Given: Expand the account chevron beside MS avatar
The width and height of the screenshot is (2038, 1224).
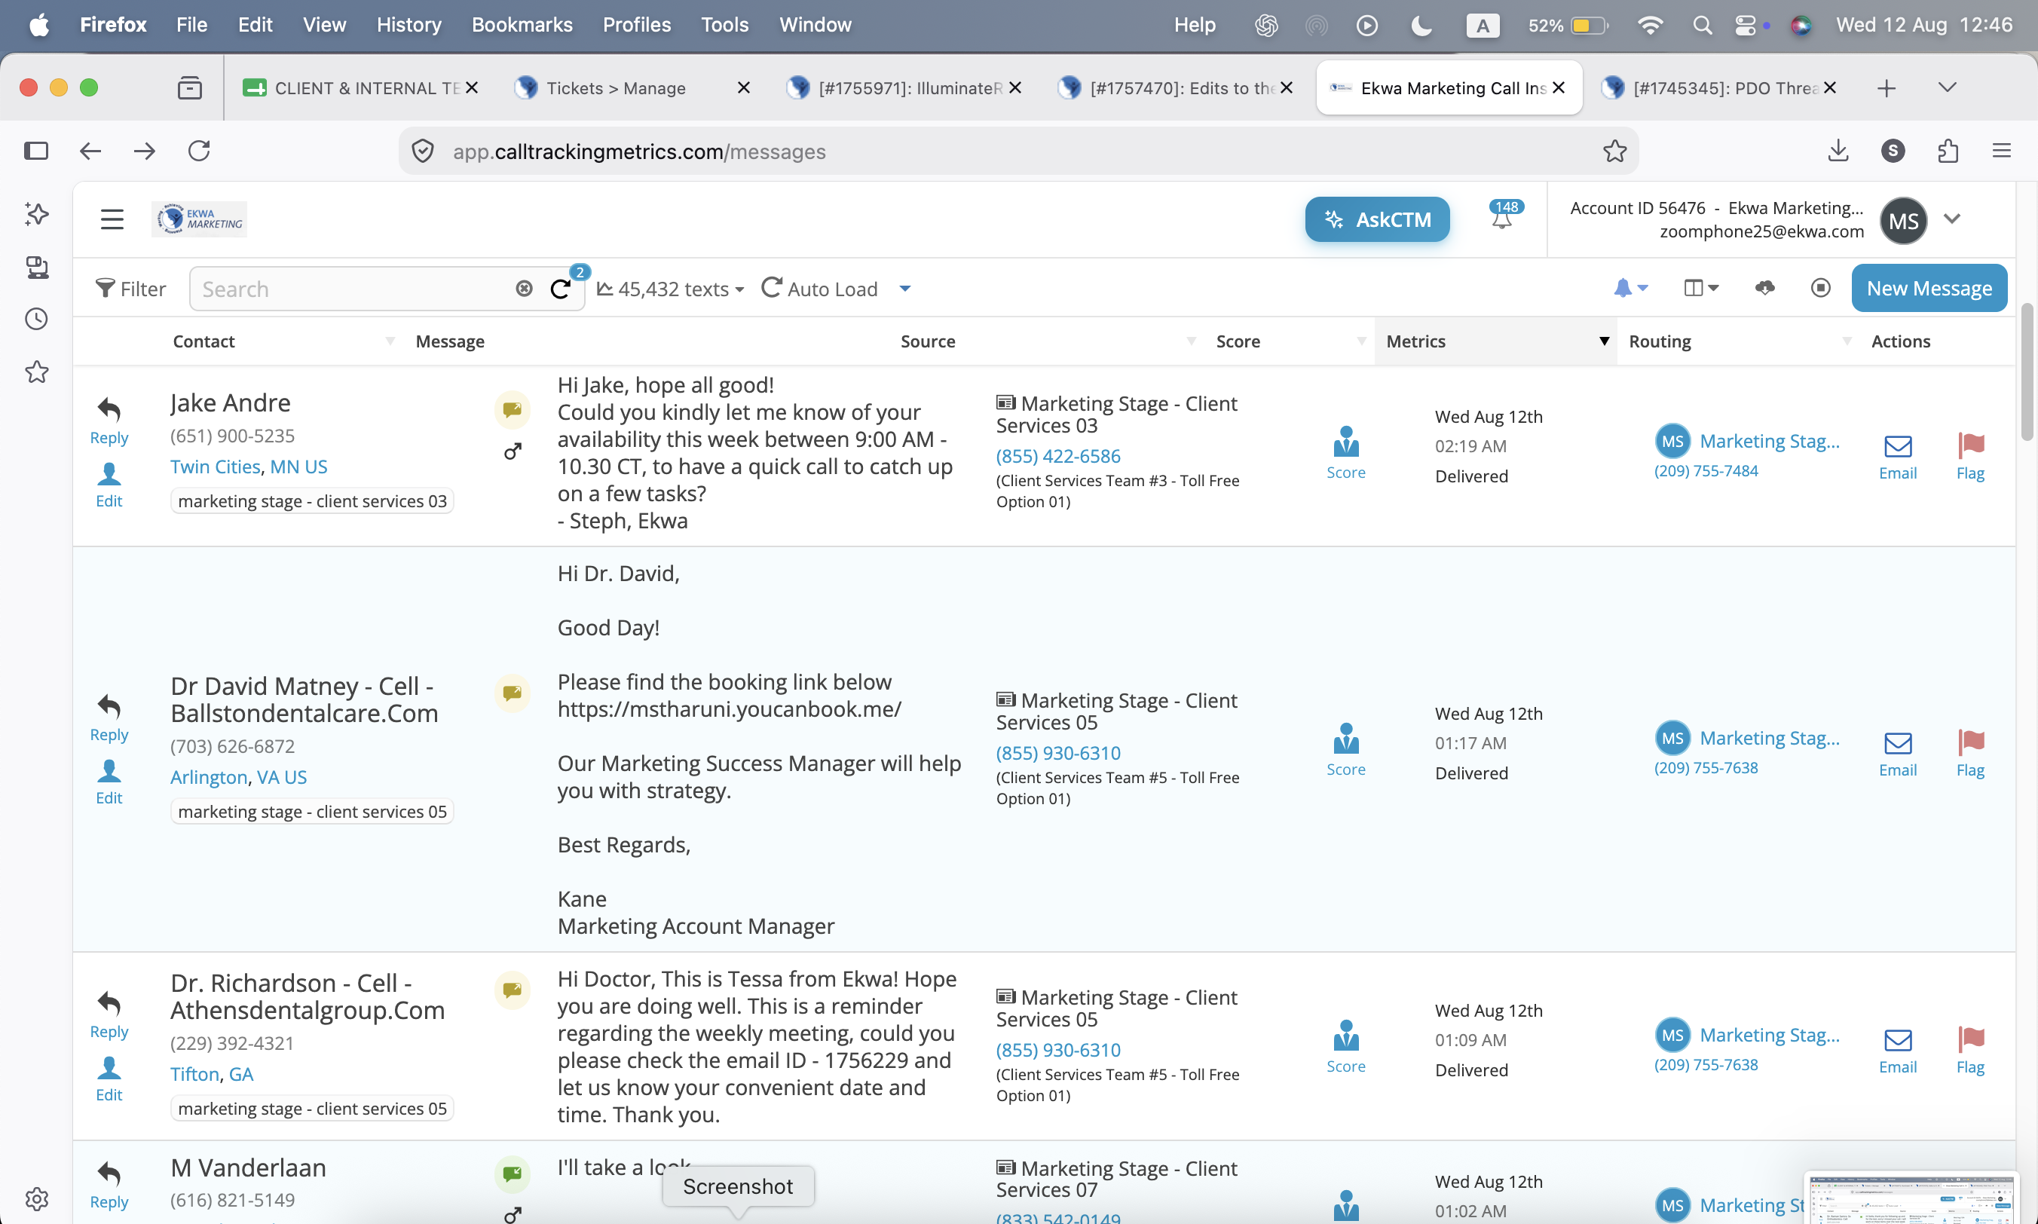Looking at the screenshot, I should 1951,219.
